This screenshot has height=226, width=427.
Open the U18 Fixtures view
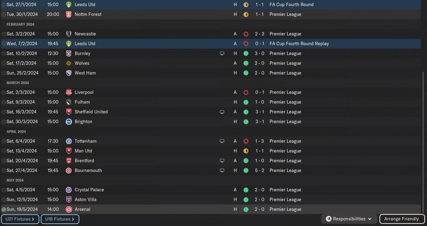coord(60,219)
